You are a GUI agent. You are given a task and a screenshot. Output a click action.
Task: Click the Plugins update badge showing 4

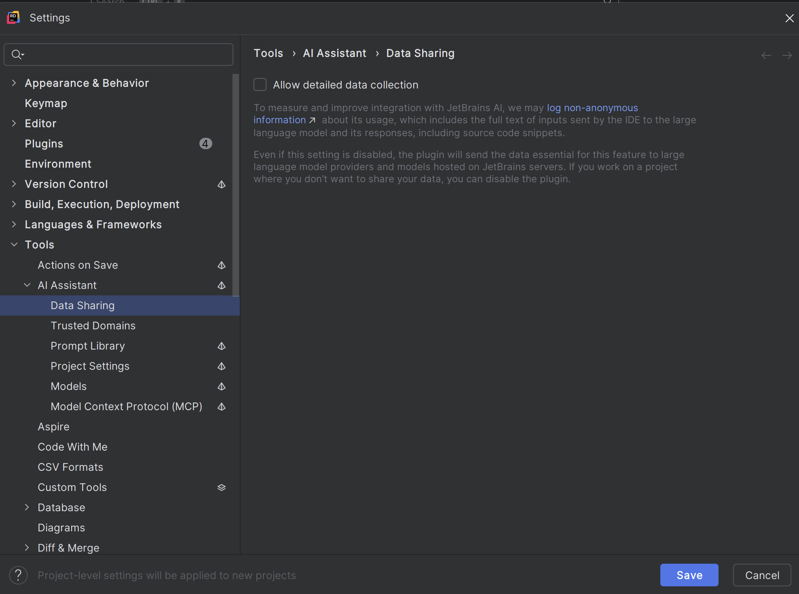[x=205, y=144]
